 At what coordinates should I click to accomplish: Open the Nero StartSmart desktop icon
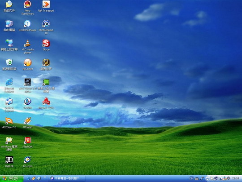click(27, 4)
